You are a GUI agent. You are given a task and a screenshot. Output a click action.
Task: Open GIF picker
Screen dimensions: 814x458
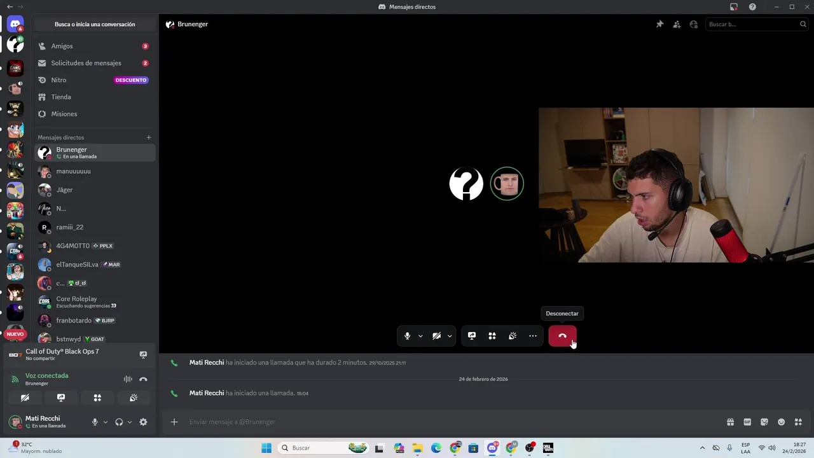click(x=747, y=422)
